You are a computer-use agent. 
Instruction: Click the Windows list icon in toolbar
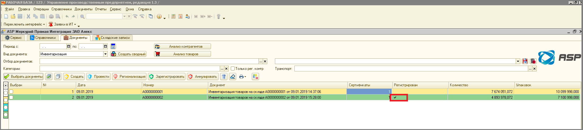click(x=151, y=16)
